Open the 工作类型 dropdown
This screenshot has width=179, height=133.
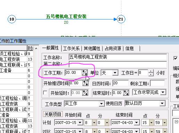tap(101, 103)
